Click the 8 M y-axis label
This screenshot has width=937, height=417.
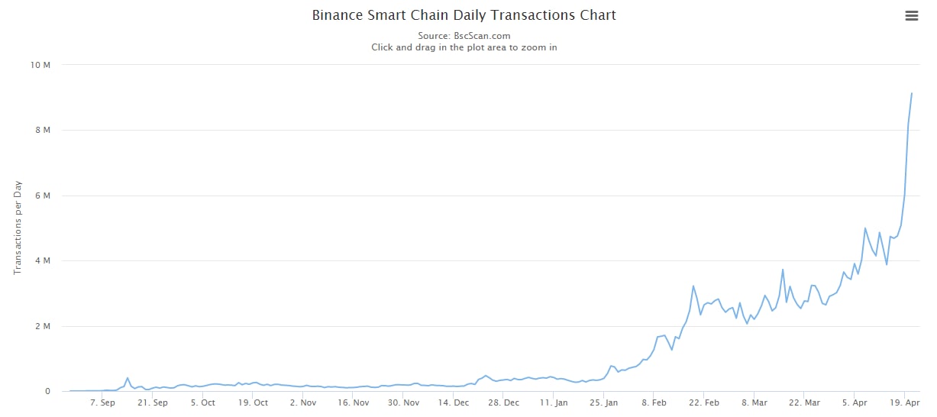[44, 131]
